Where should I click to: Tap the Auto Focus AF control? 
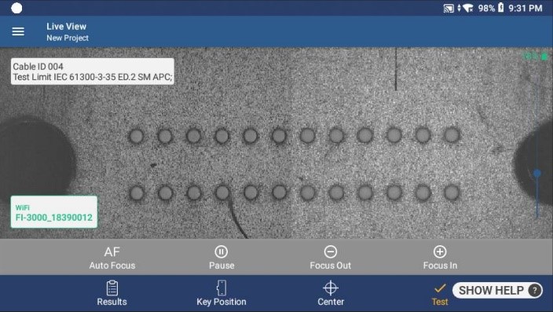tap(112, 258)
